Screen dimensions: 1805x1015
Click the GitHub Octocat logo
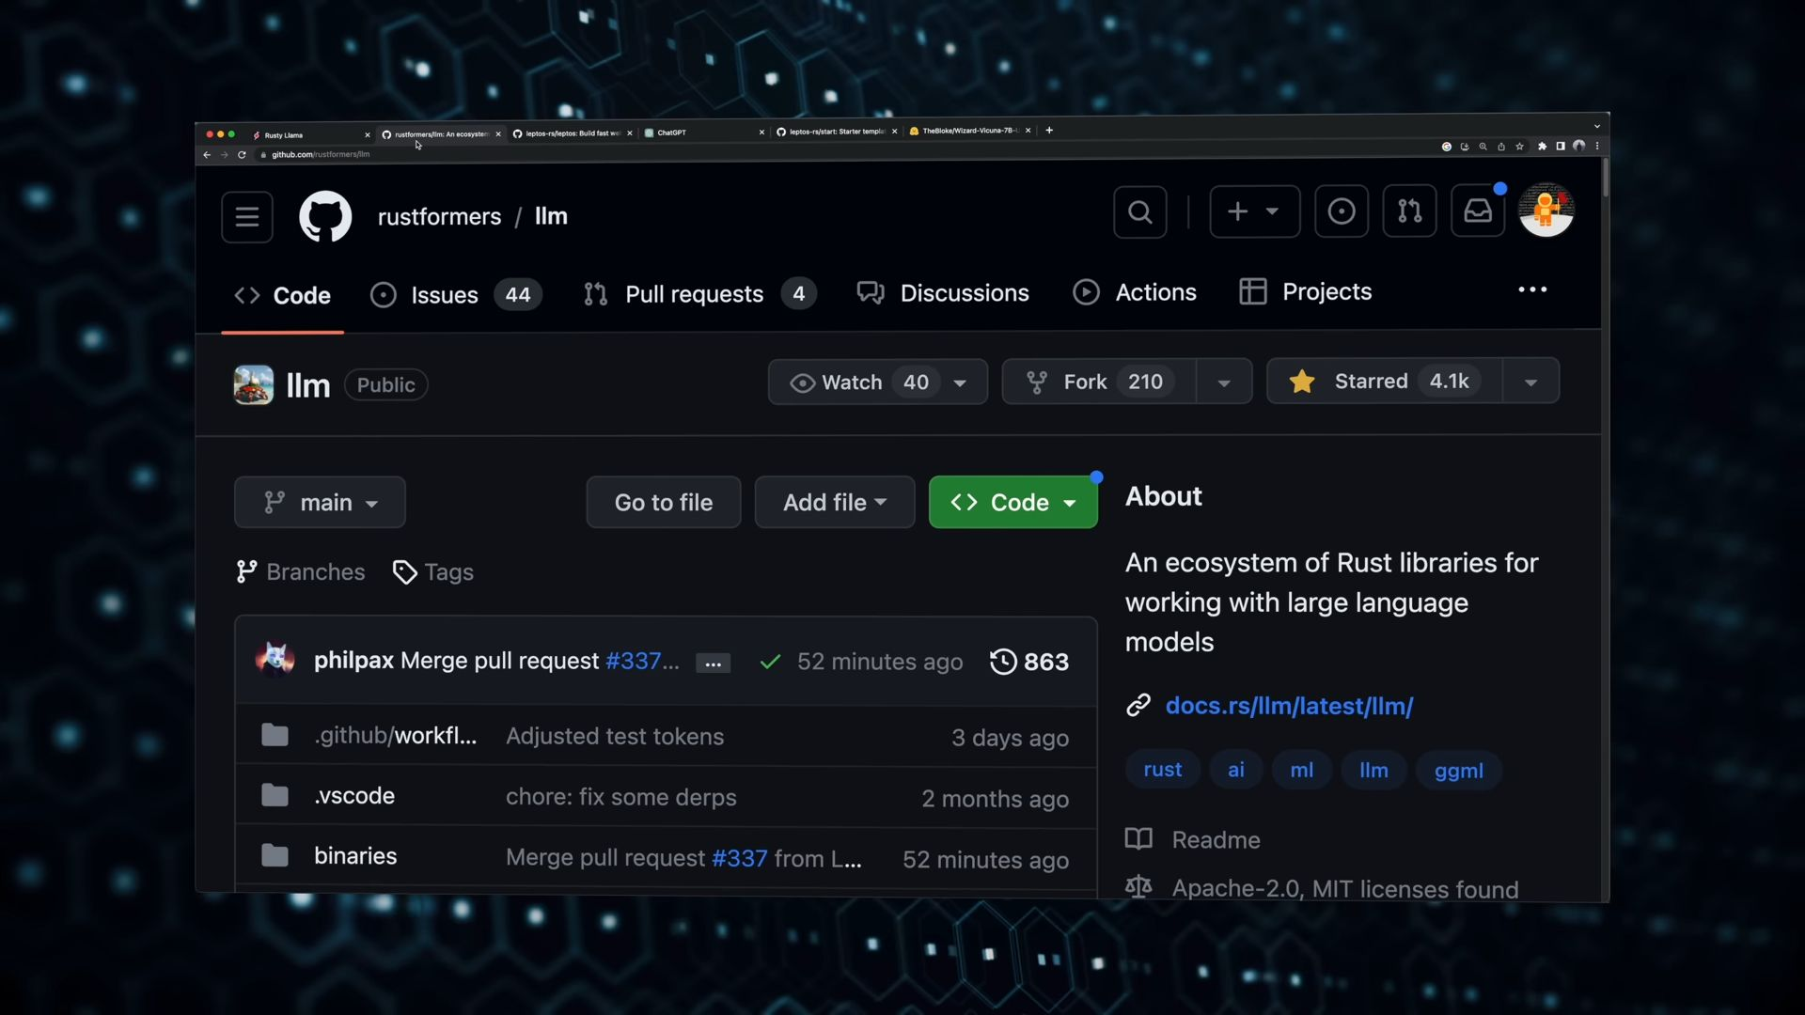[325, 216]
